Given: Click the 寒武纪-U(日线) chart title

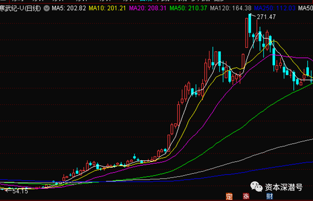Looking at the screenshot, I should (x=20, y=8).
